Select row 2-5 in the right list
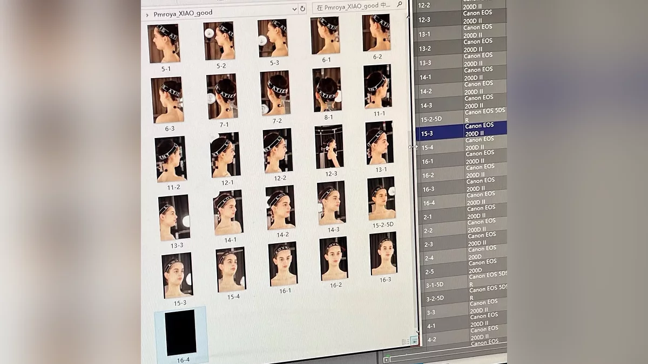 pos(464,271)
